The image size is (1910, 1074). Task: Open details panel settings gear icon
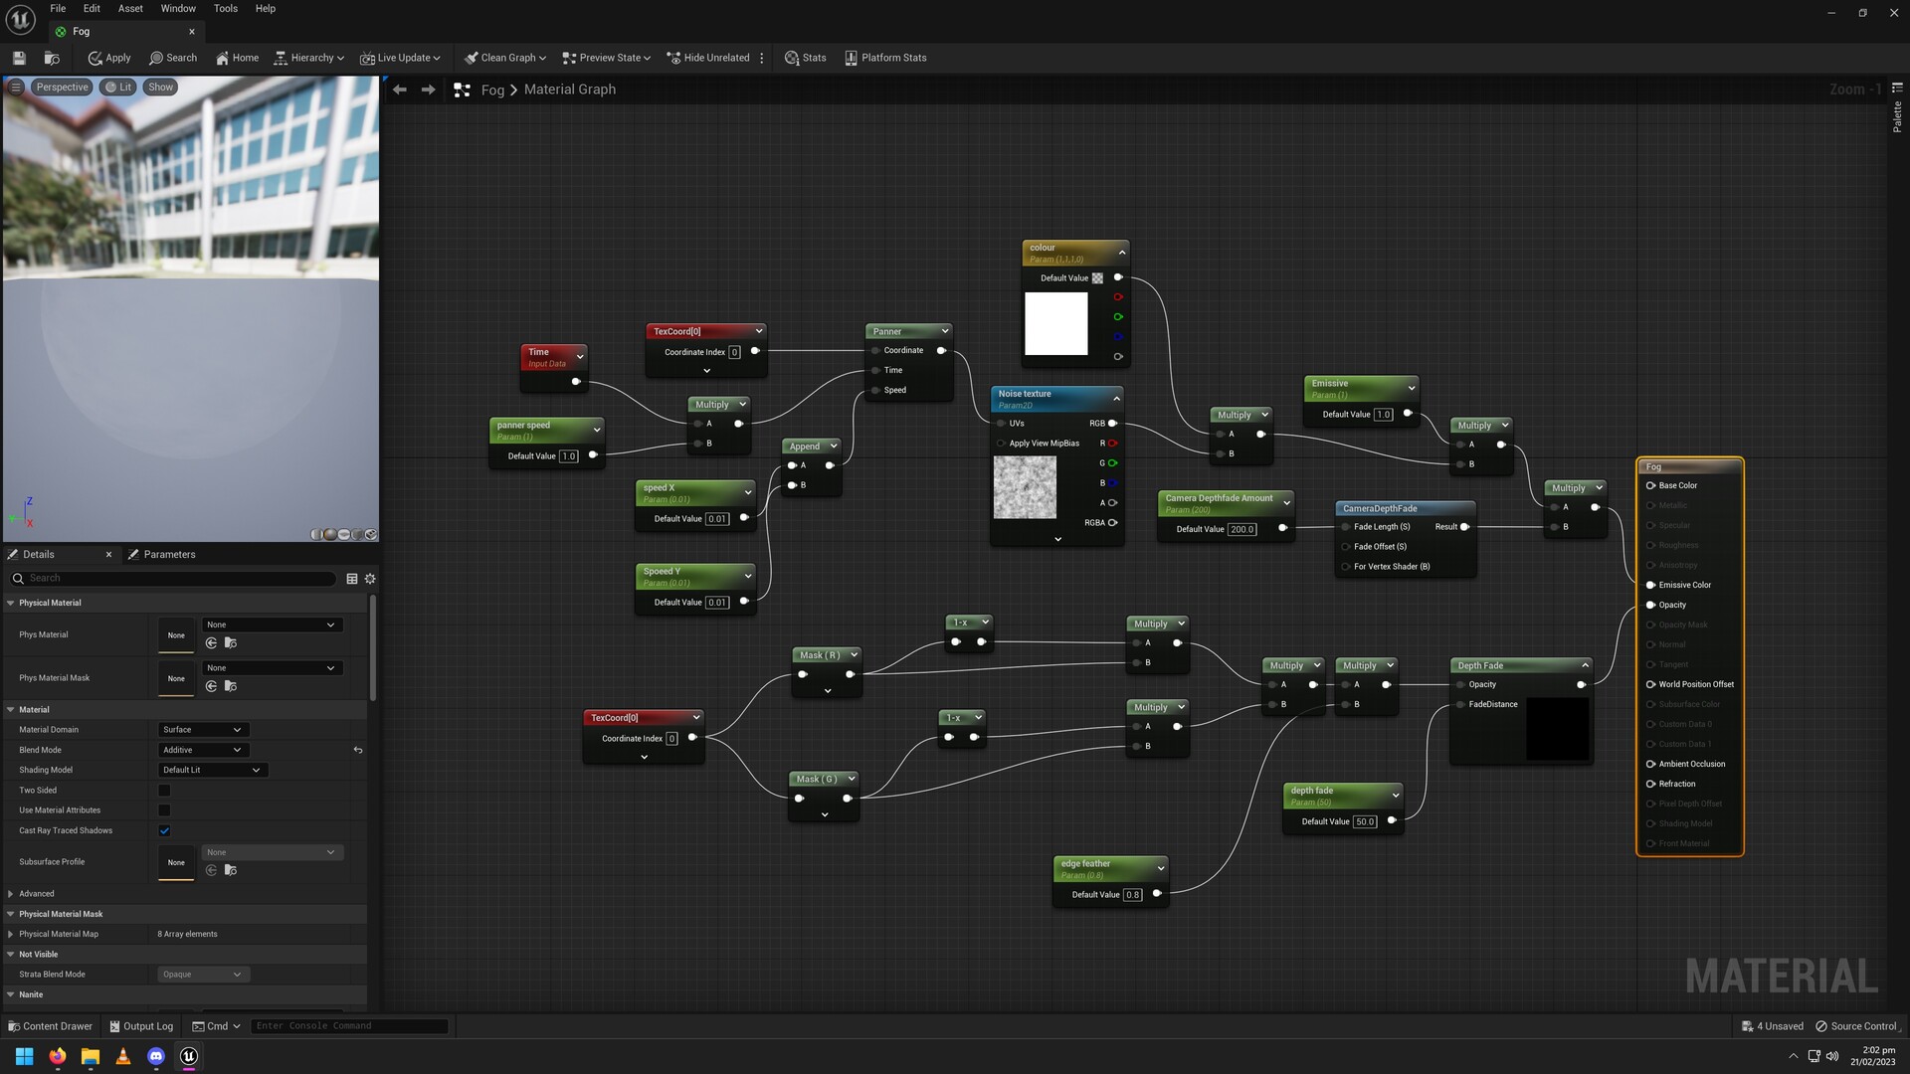(370, 579)
